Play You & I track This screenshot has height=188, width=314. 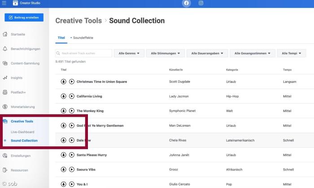pyautogui.click(x=71, y=184)
